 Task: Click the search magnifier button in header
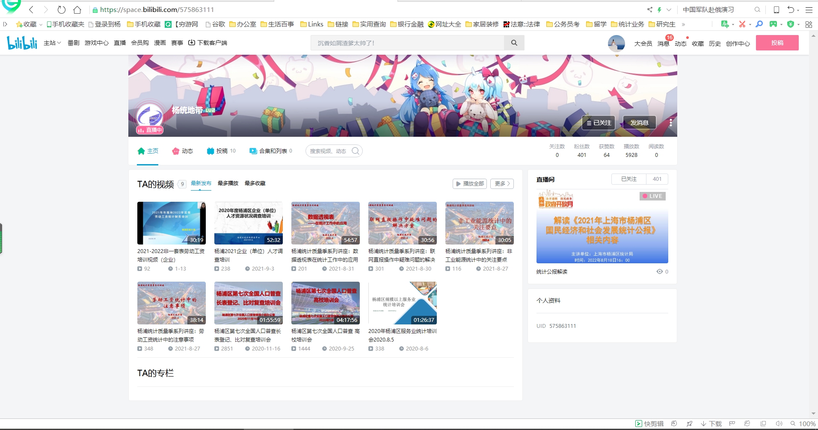coord(514,43)
